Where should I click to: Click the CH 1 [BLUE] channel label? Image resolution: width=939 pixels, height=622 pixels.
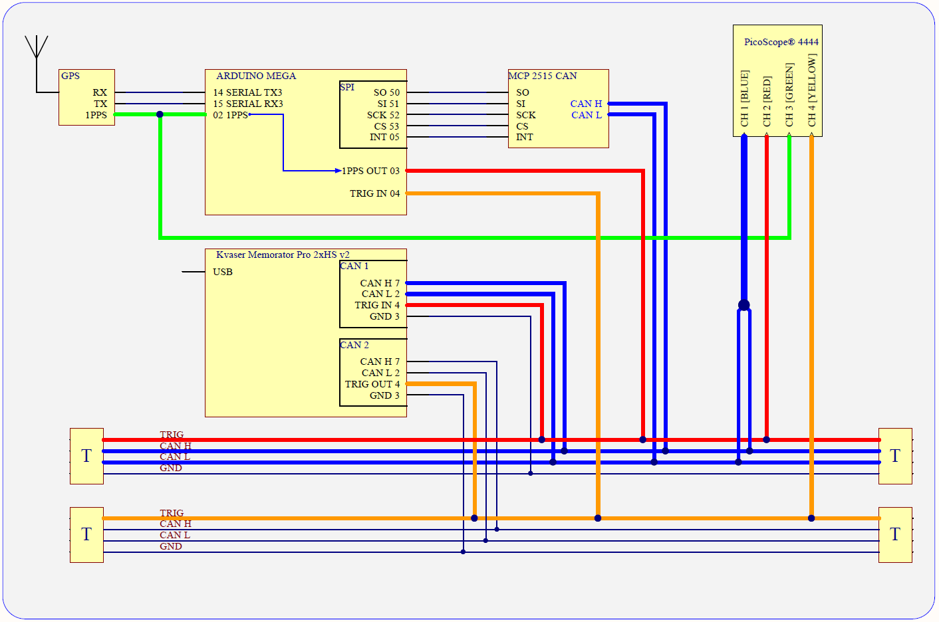tap(745, 98)
